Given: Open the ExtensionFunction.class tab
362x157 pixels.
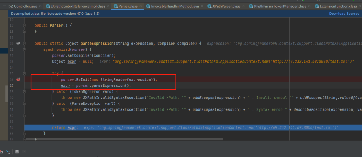Looking at the screenshot, I should pos(338,6).
